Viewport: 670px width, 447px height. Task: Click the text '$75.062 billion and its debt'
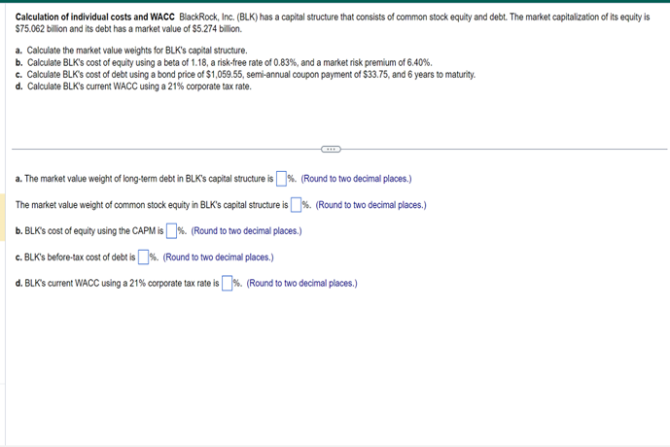[63, 29]
